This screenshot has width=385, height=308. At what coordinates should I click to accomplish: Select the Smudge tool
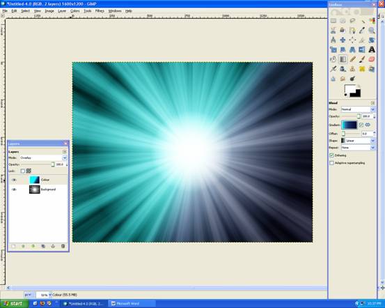[343, 79]
